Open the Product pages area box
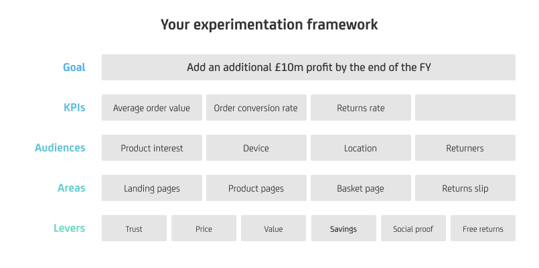 256,188
